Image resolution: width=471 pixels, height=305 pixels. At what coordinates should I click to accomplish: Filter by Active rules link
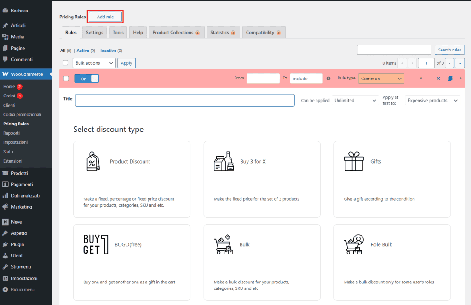pos(83,51)
